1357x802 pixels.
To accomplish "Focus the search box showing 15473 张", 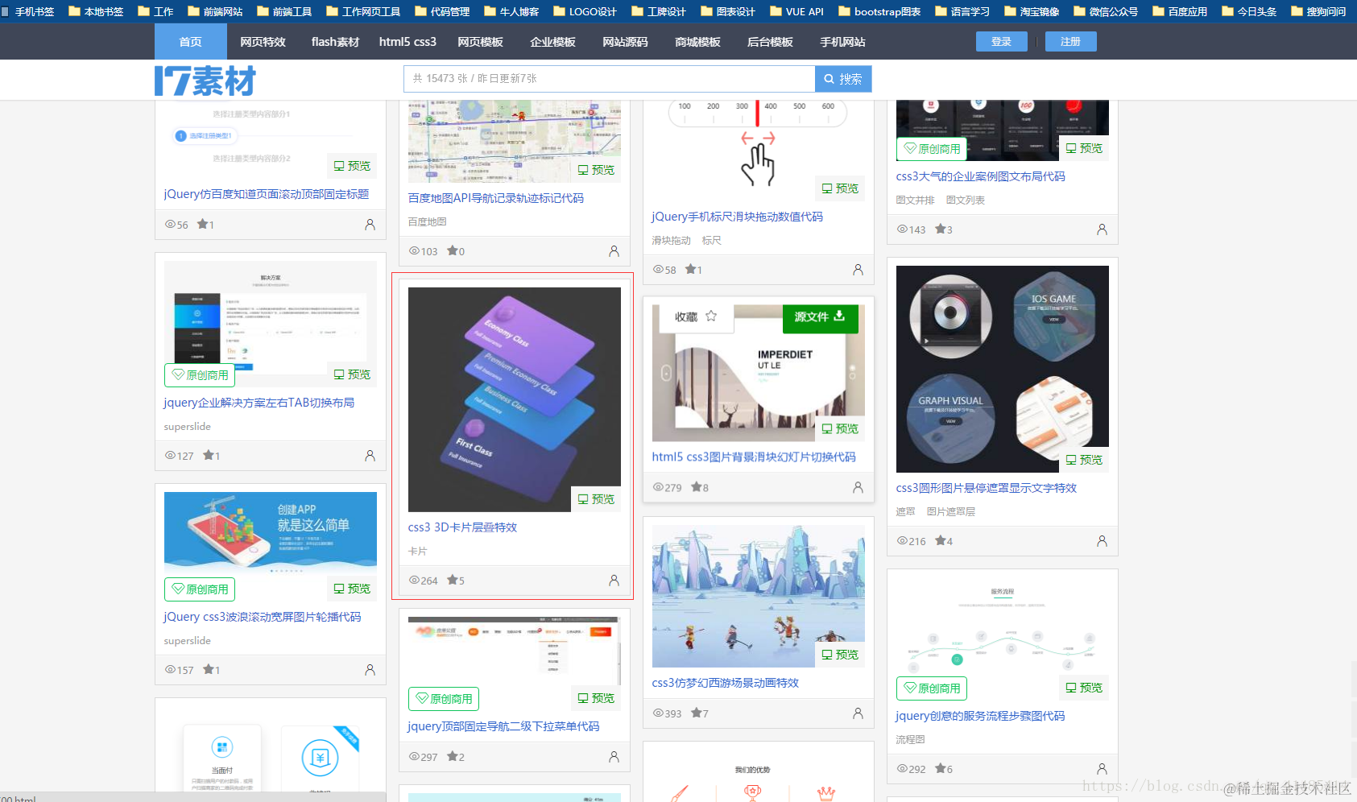I will pos(609,79).
